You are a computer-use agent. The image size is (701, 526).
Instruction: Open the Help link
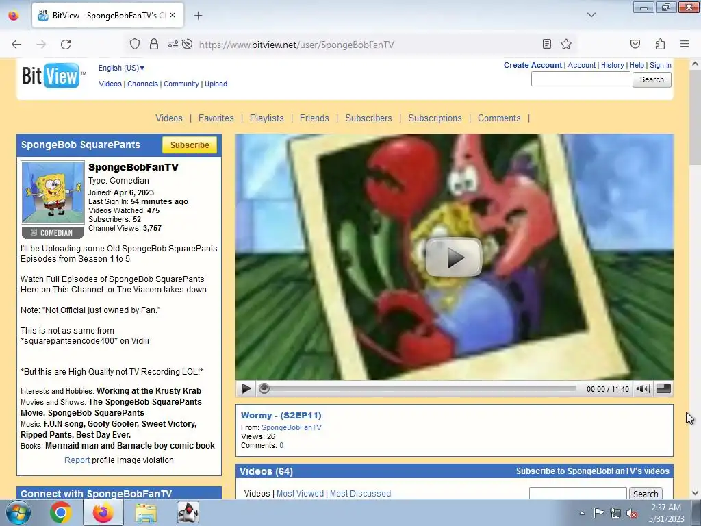click(x=637, y=65)
